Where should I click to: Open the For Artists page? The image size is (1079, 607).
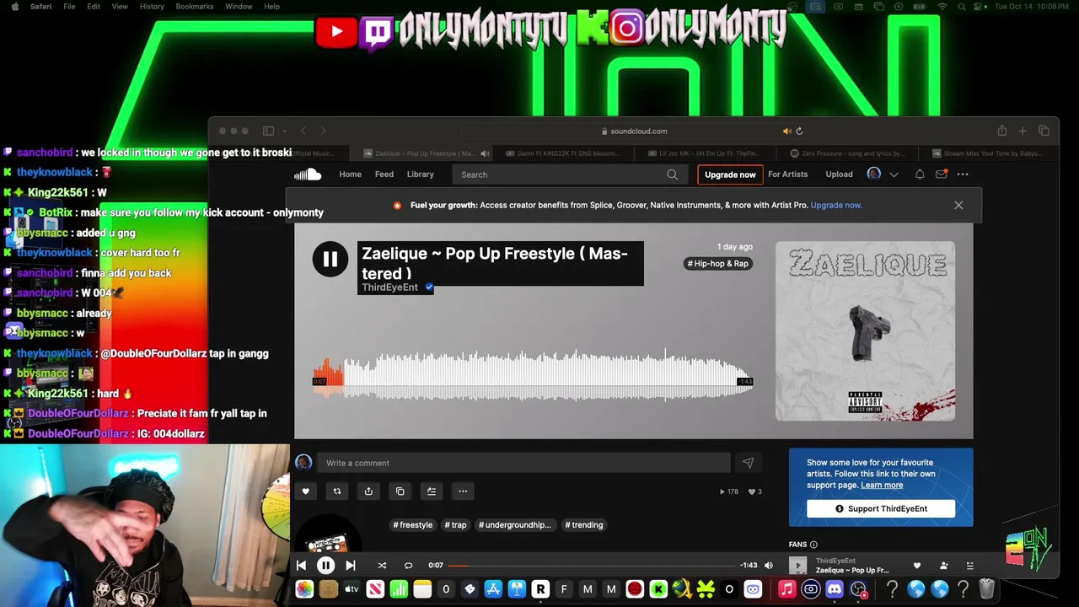pos(787,175)
